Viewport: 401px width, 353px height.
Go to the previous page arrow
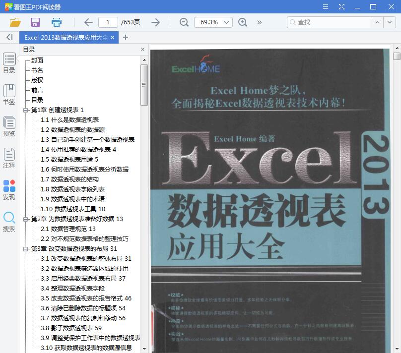[x=88, y=22]
